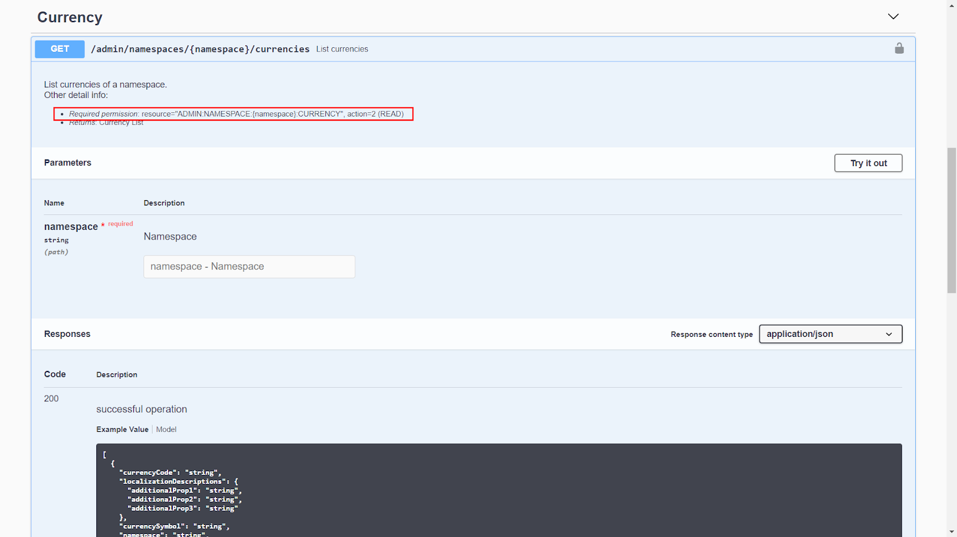
Task: Click the Required permission line
Action: click(x=236, y=114)
